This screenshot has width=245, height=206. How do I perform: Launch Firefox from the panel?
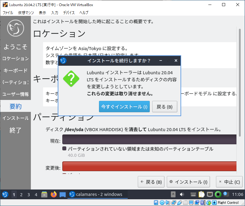point(54,194)
